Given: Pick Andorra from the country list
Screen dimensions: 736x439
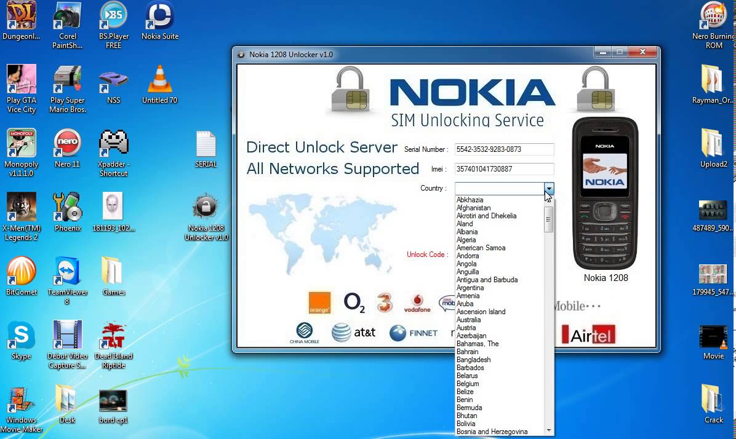Looking at the screenshot, I should [468, 256].
